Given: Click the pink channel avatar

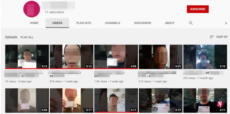Looking at the screenshot, I should pyautogui.click(x=32, y=9).
